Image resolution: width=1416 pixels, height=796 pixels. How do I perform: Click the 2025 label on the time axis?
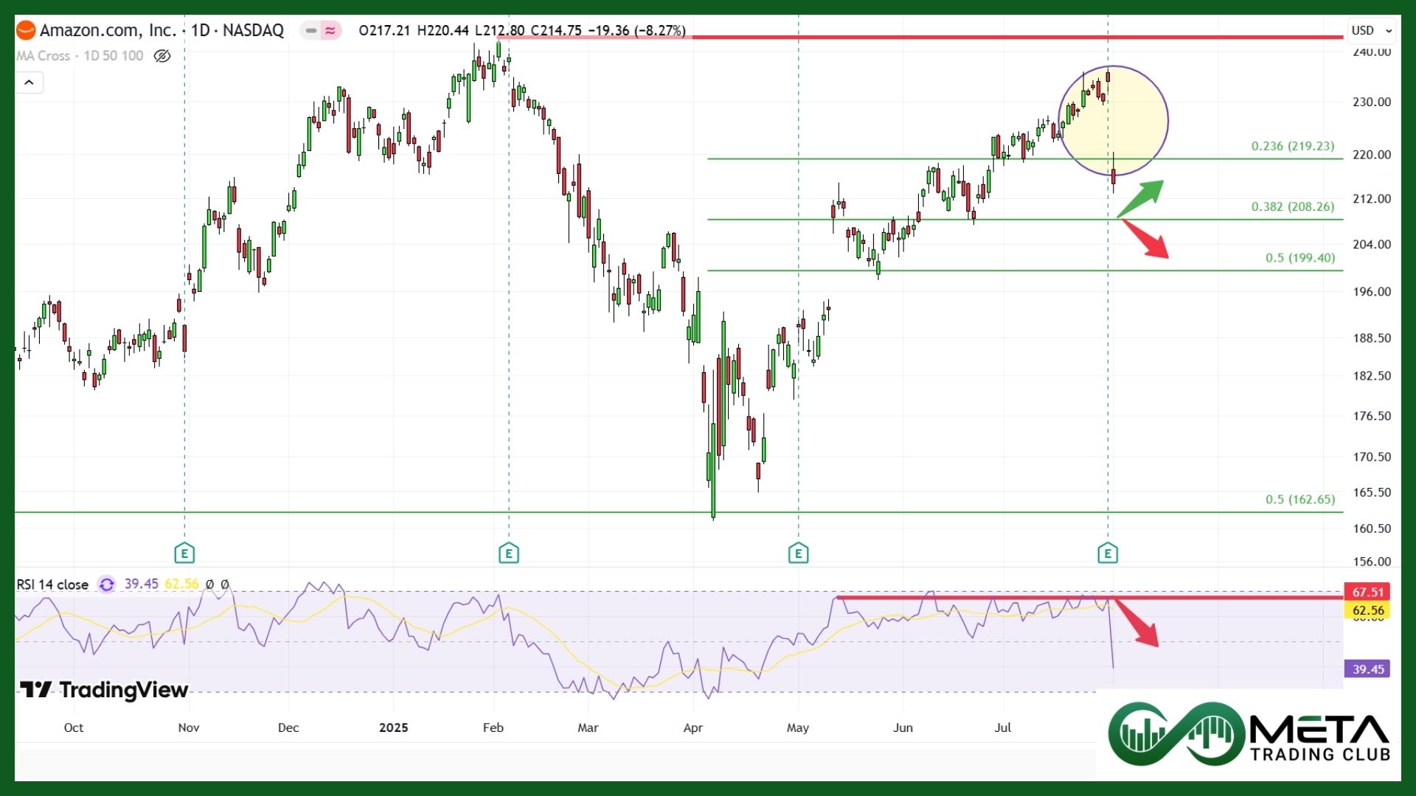[x=393, y=727]
